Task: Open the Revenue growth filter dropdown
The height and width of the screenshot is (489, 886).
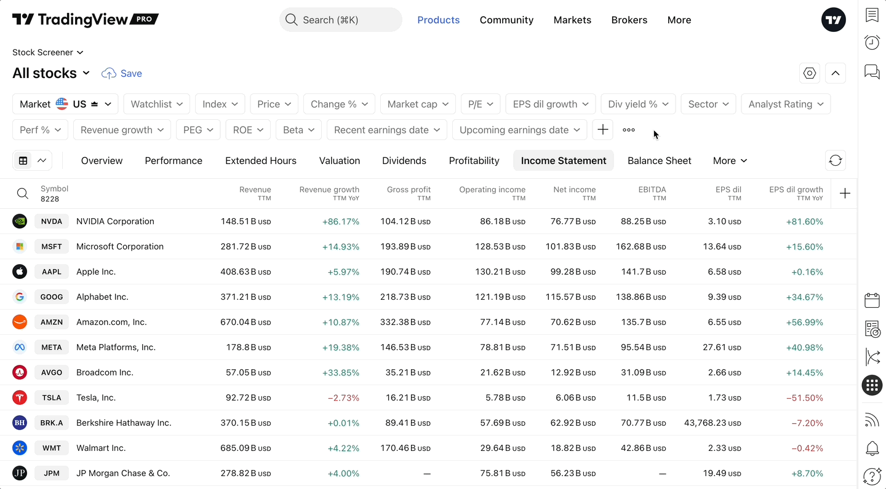Action: [x=122, y=130]
